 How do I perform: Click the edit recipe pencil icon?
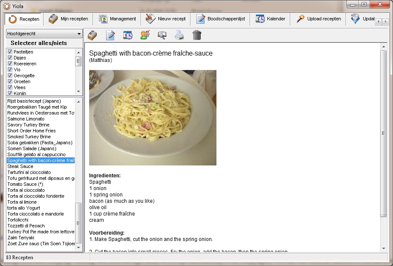(x=110, y=35)
